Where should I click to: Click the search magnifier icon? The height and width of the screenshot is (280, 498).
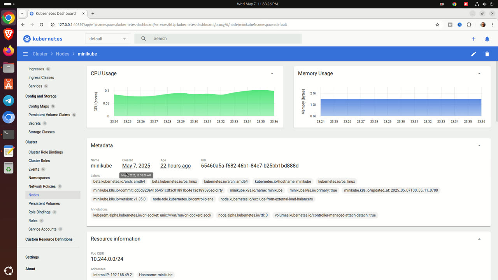pos(144,38)
